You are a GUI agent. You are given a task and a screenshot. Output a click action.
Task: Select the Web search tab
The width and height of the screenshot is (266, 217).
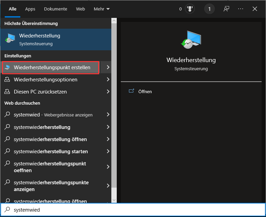point(81,9)
